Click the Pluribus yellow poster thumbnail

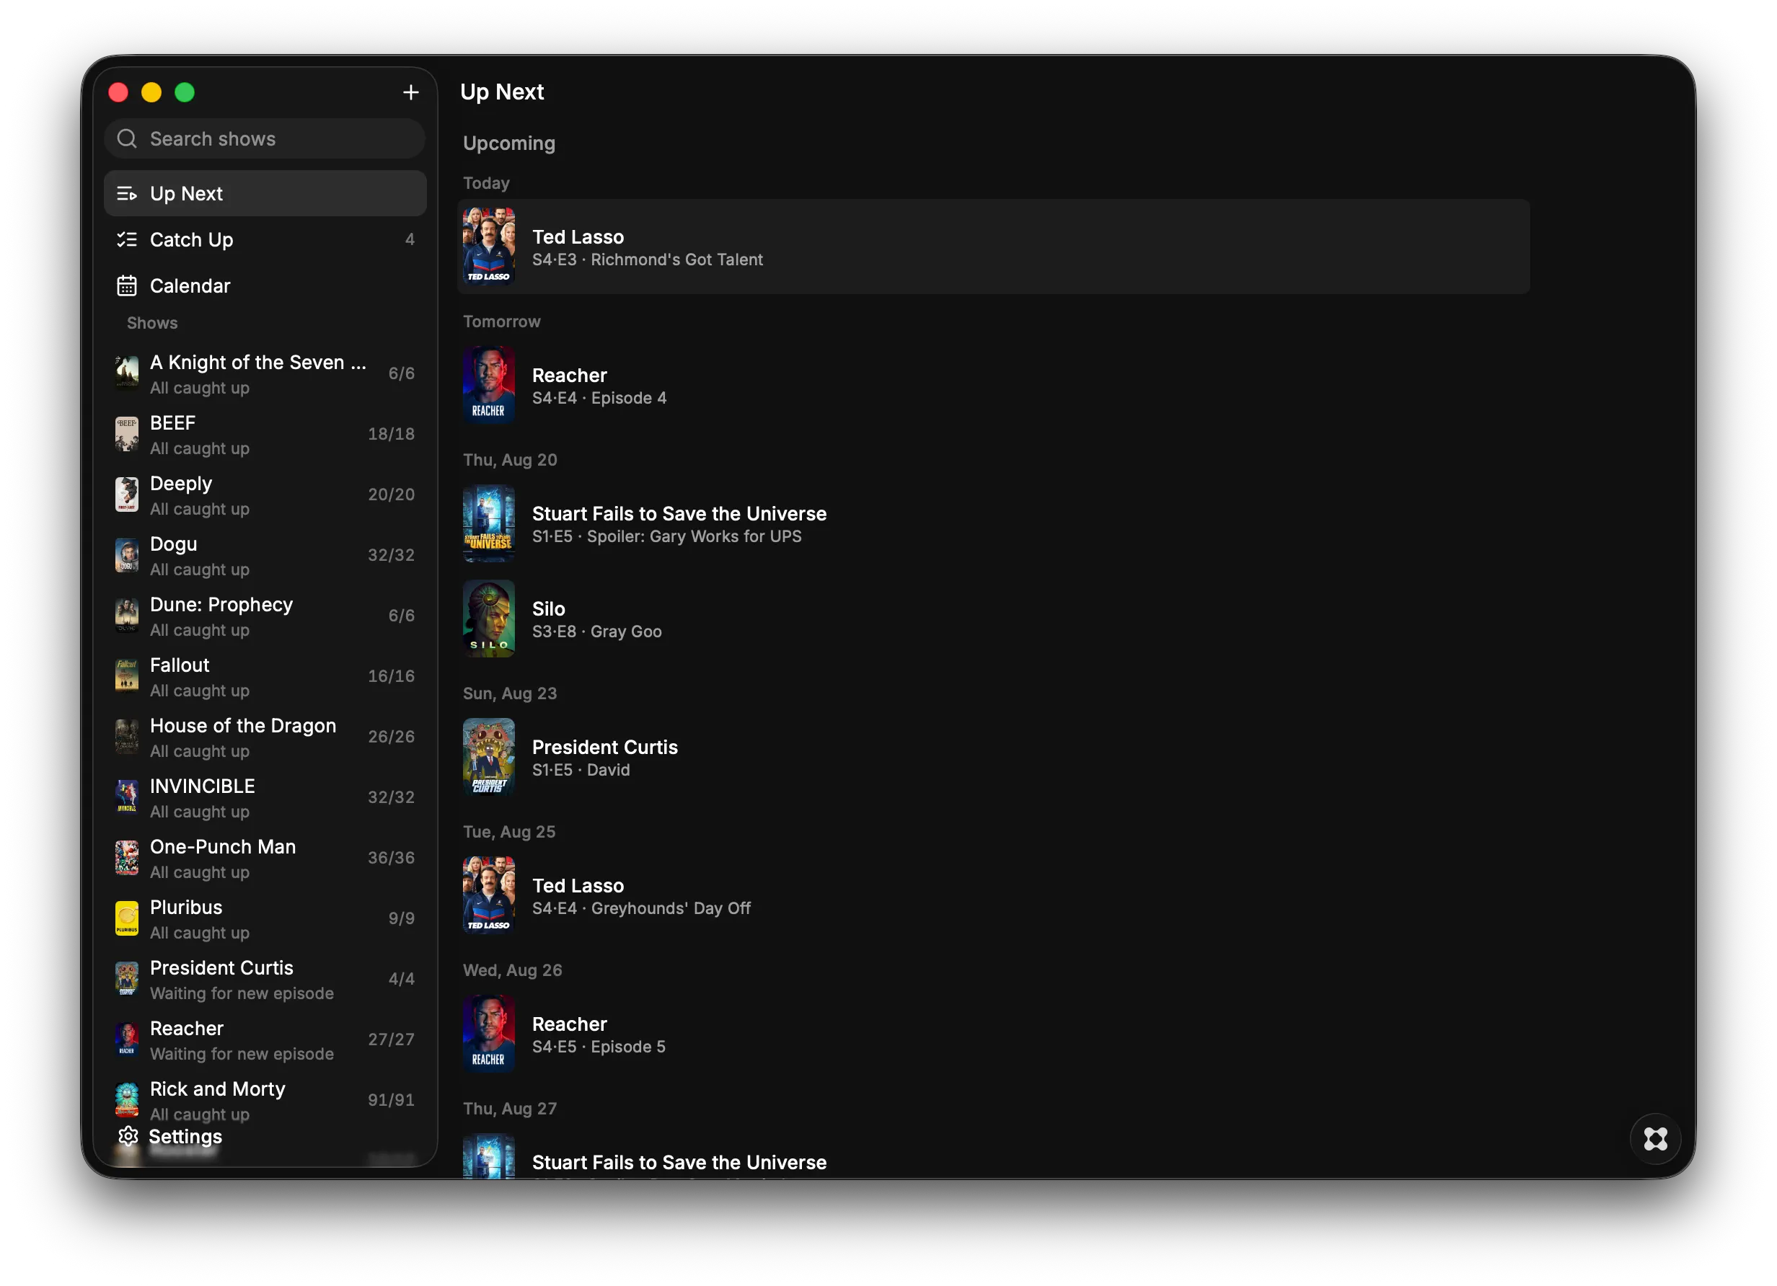tap(127, 918)
